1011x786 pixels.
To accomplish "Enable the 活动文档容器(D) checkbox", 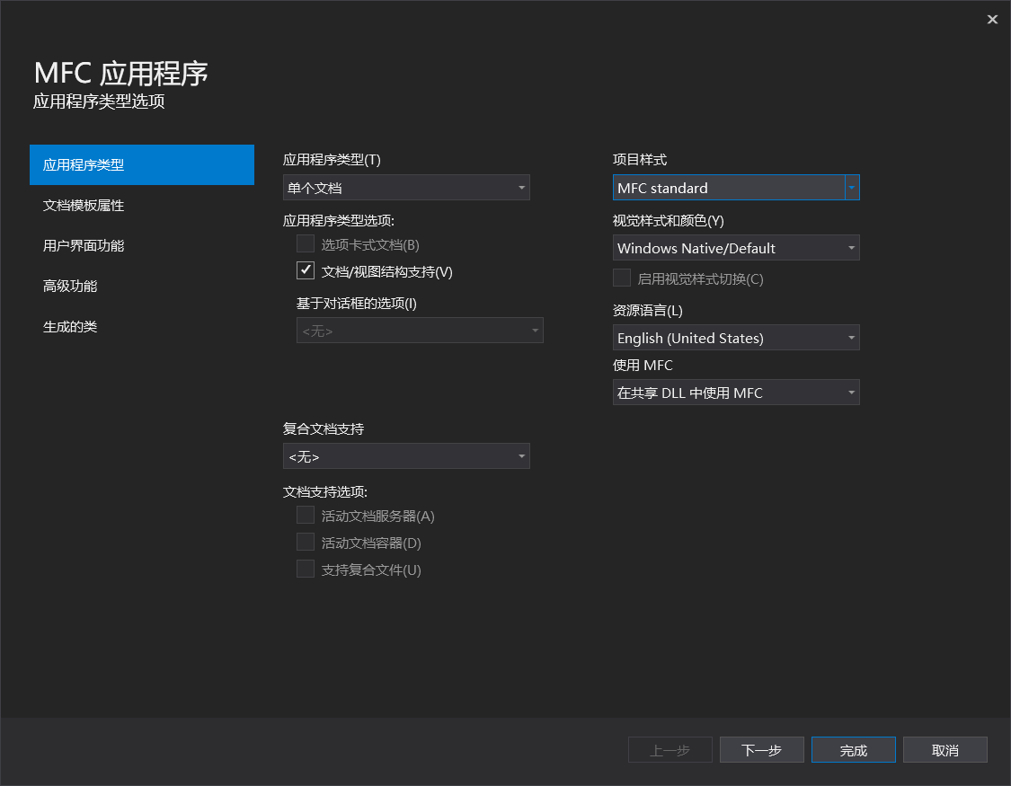I will click(x=305, y=542).
